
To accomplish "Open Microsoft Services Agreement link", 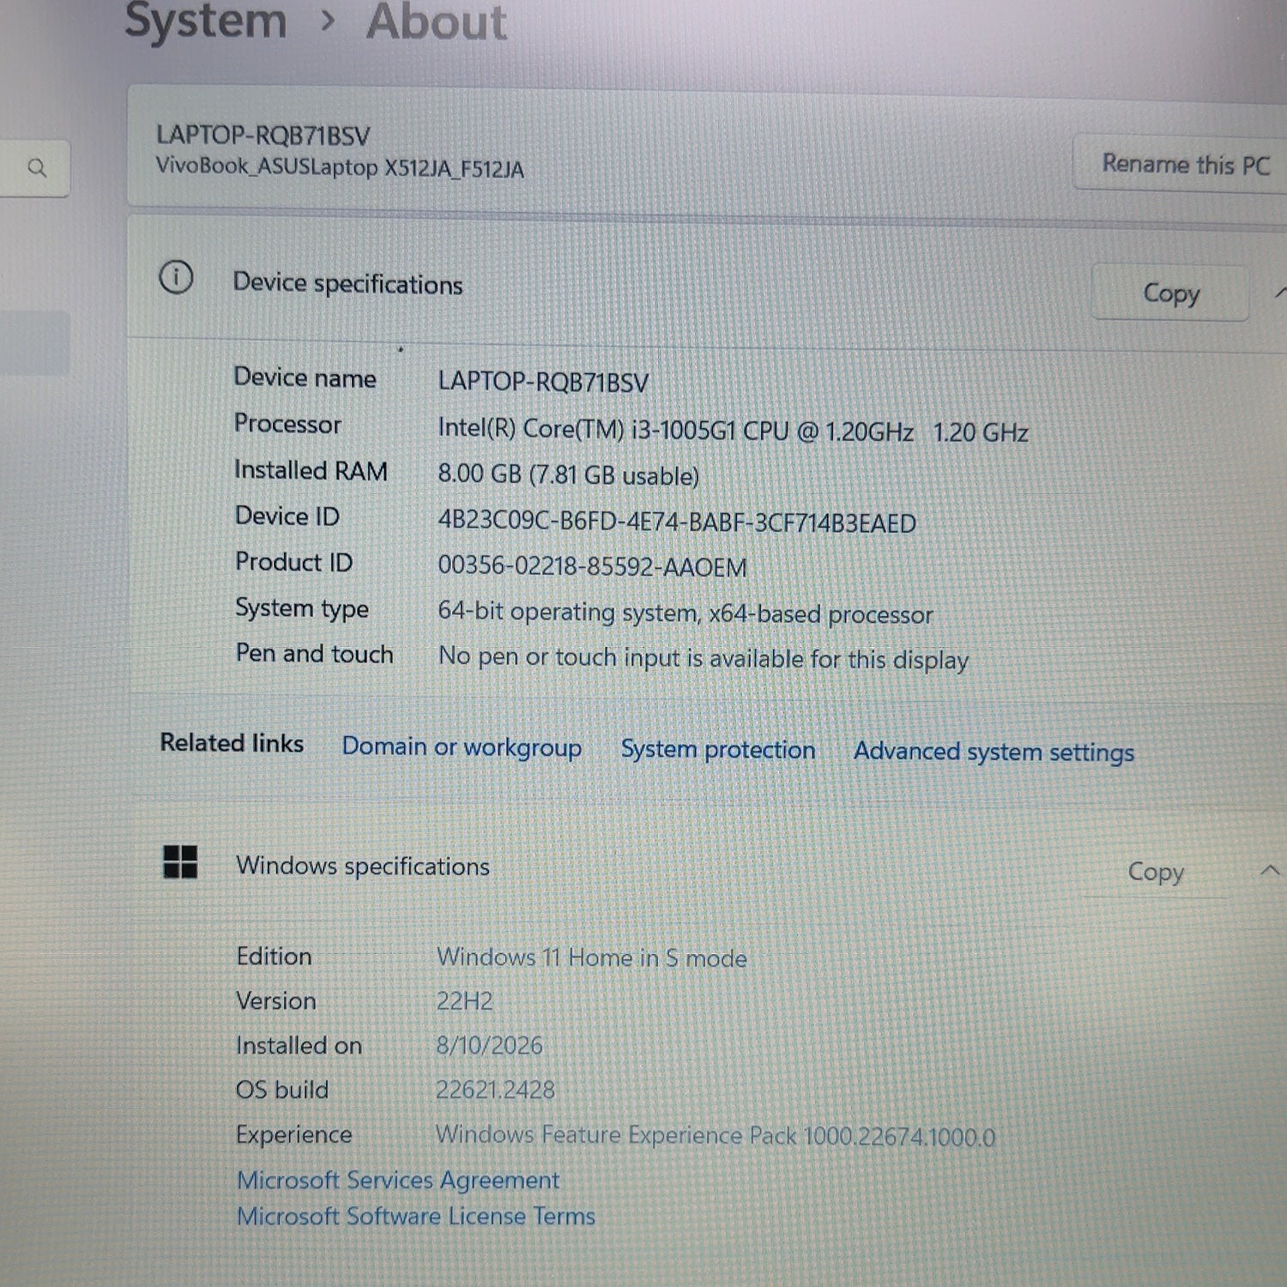I will [x=398, y=1181].
